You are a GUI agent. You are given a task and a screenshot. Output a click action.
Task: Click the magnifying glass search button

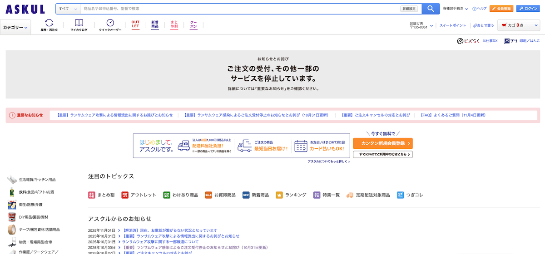pyautogui.click(x=430, y=9)
